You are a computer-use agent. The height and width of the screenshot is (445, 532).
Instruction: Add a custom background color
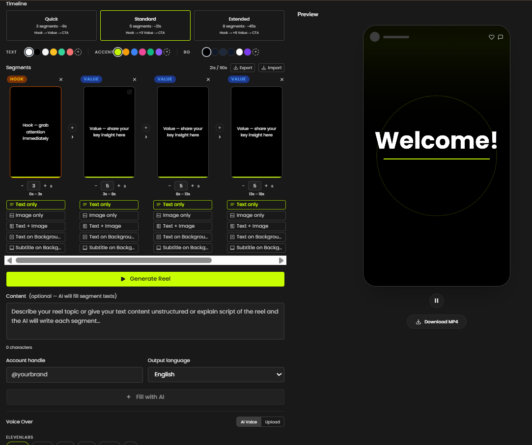pos(256,52)
